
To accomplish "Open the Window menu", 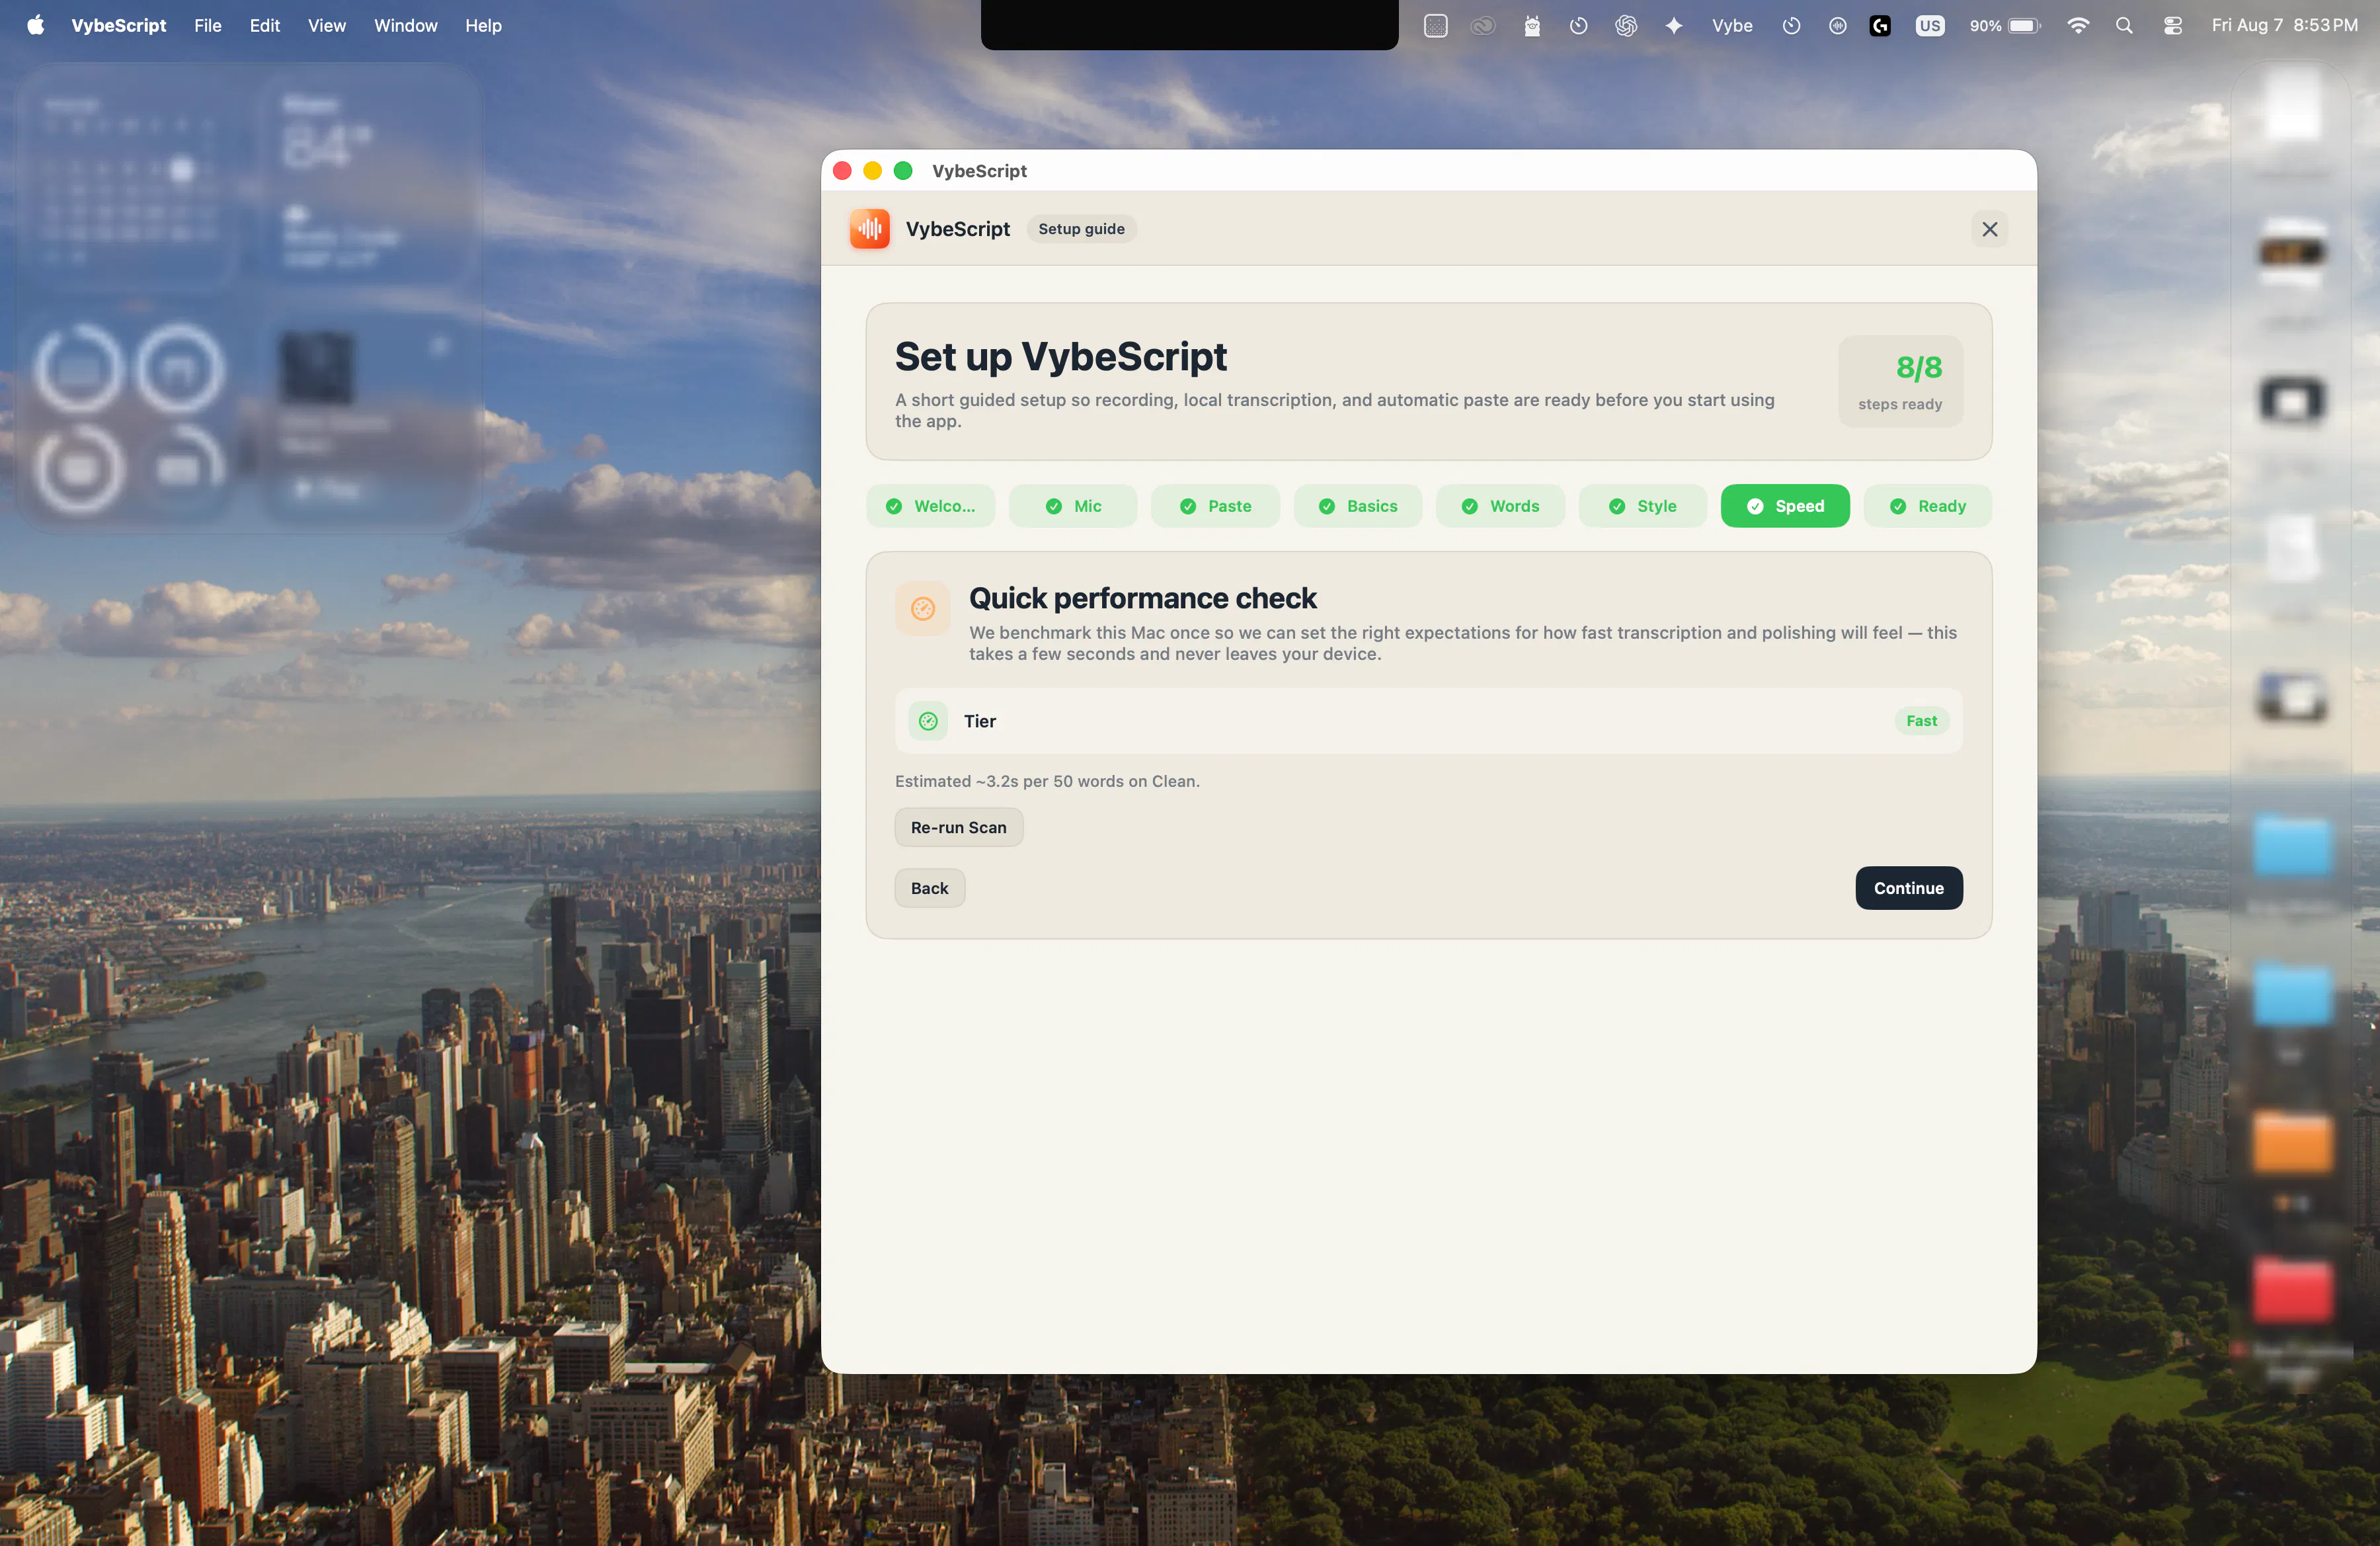I will click(x=405, y=25).
